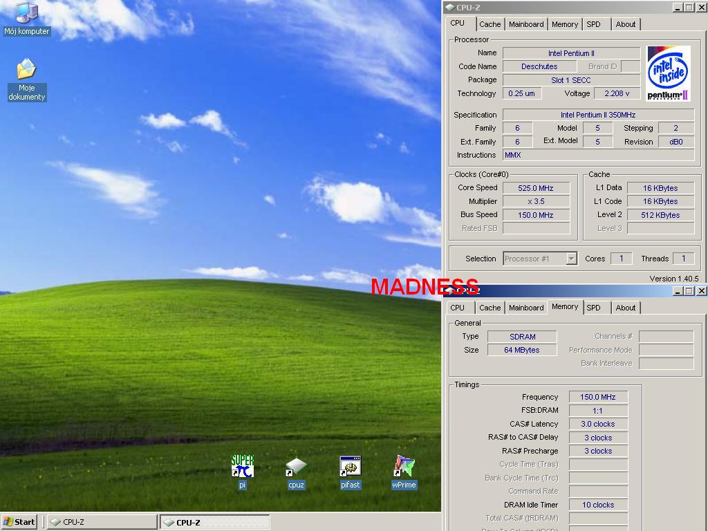This screenshot has width=708, height=531.
Task: Close the upper CPU-Z window
Action: [701, 8]
